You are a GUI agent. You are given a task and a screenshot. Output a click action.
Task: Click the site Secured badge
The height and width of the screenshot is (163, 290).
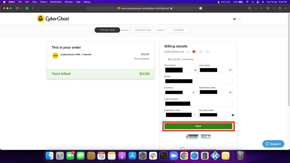[192, 136]
